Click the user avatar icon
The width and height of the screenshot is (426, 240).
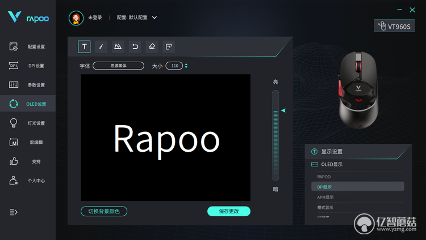point(76,18)
